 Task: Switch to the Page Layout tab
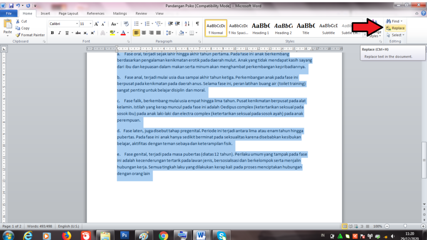(68, 13)
